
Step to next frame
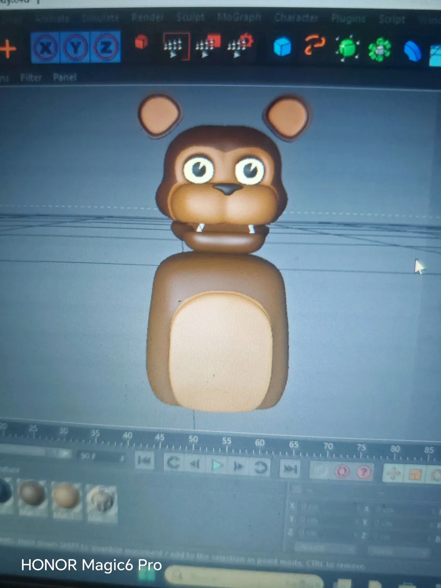point(239,467)
